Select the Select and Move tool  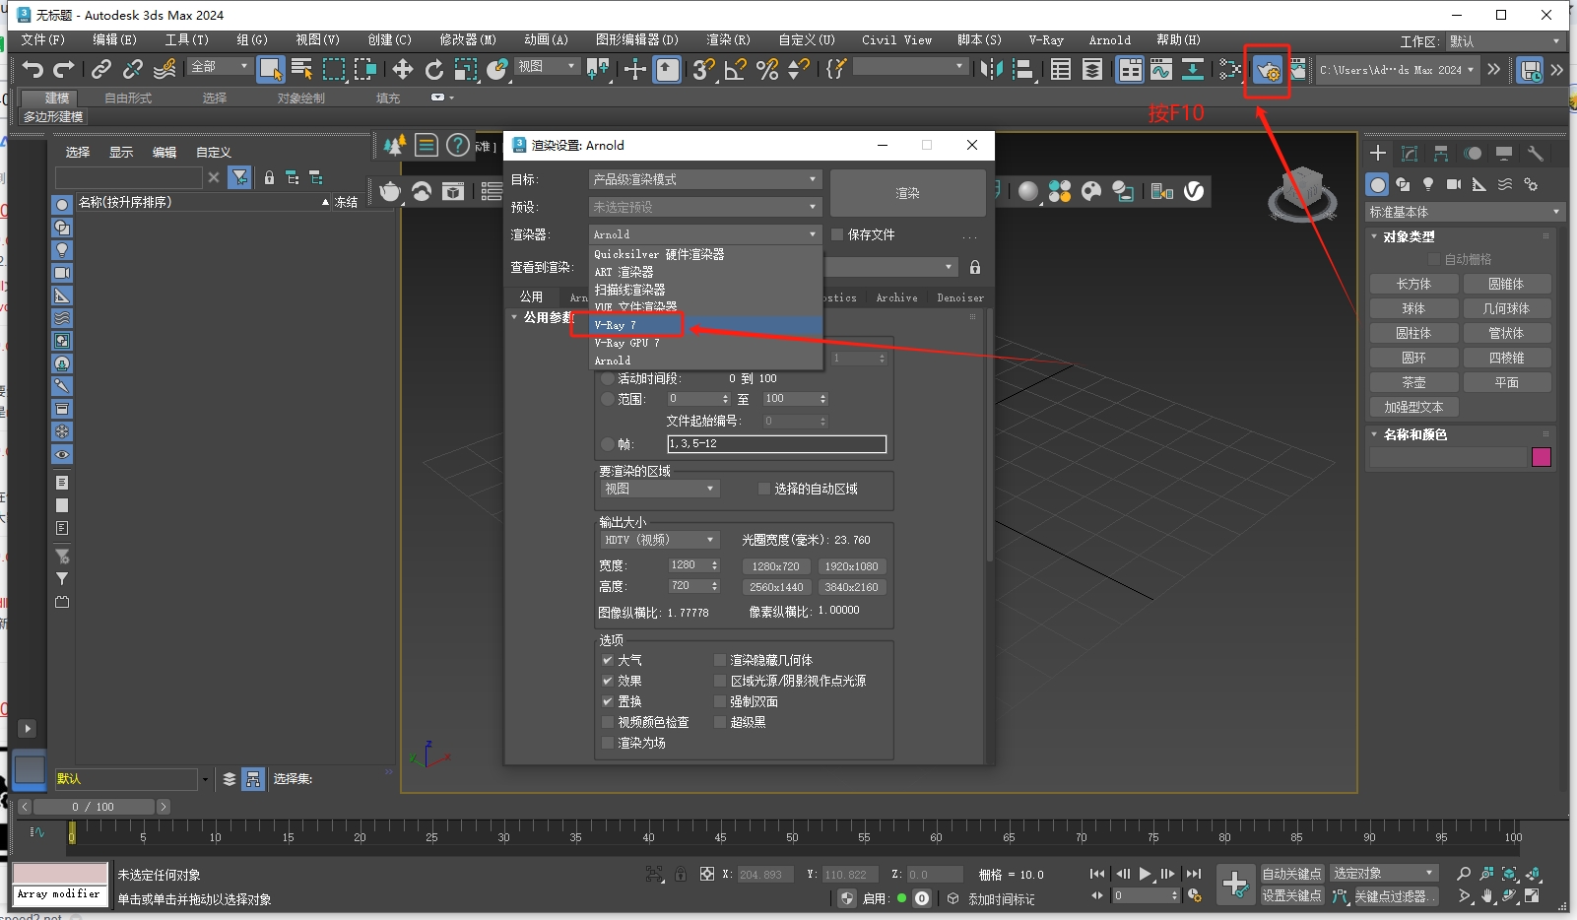pyautogui.click(x=402, y=70)
